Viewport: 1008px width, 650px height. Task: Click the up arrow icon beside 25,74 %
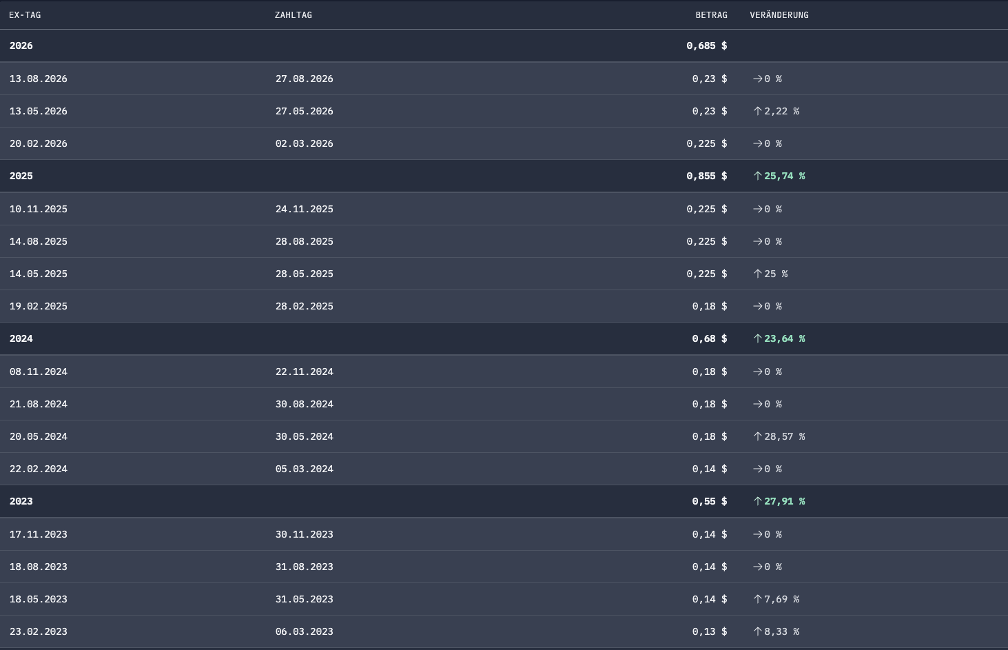pyautogui.click(x=757, y=176)
